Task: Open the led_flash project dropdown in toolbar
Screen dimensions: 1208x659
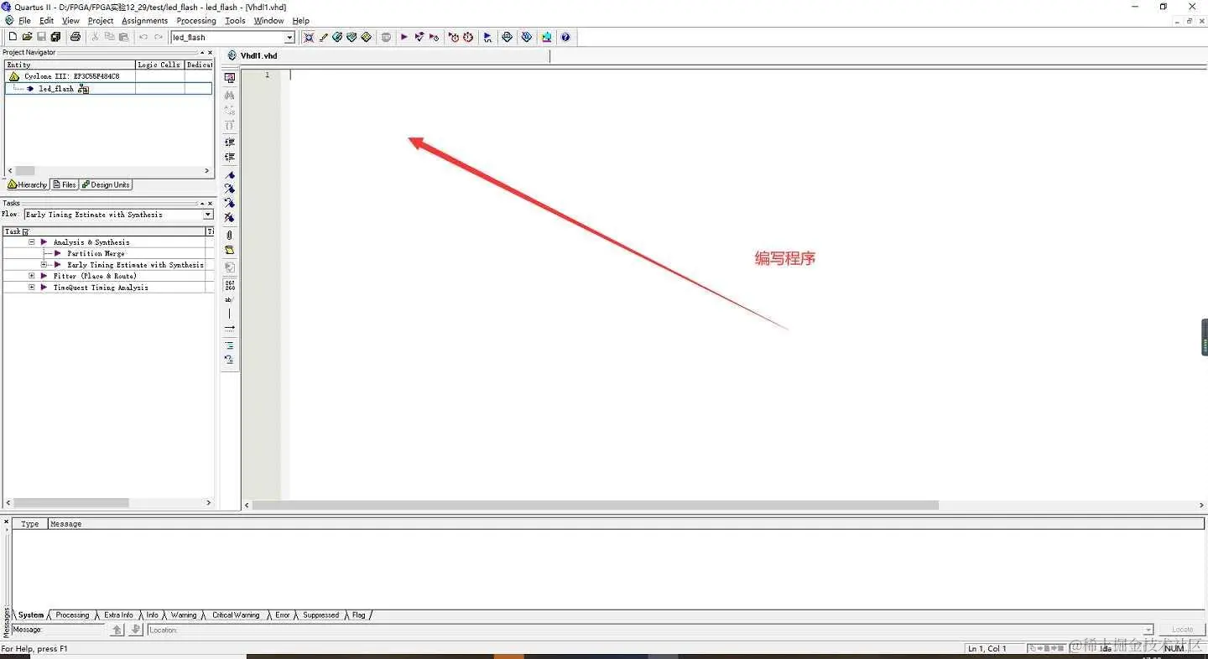Action: click(290, 37)
